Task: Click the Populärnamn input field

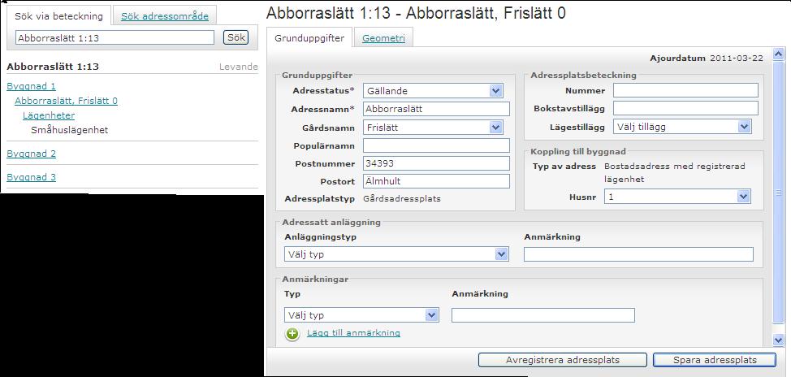Action: tap(436, 146)
